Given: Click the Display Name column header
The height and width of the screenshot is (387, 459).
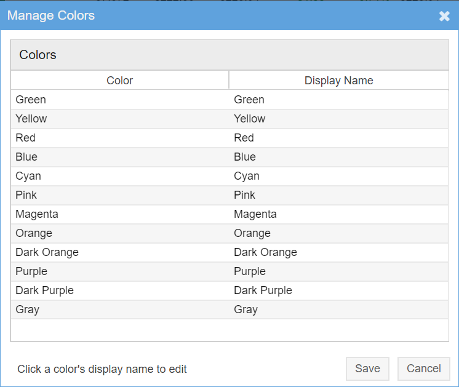Looking at the screenshot, I should click(x=338, y=80).
